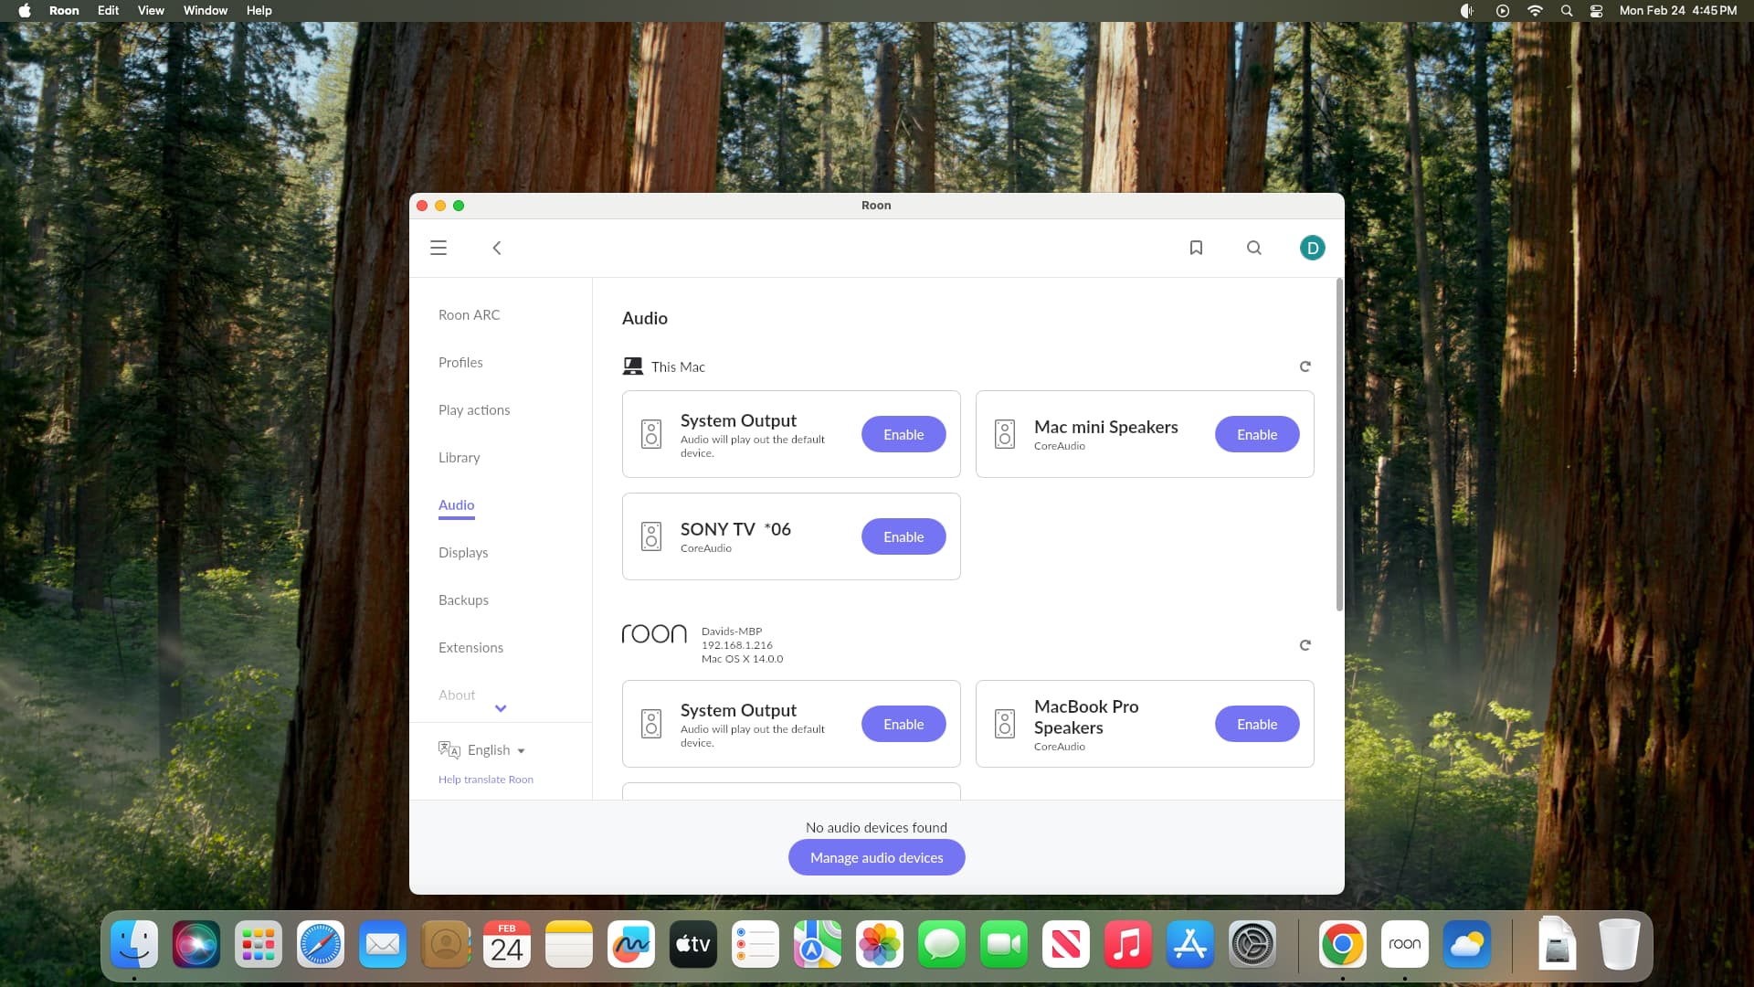Open the Window menu in menu bar
The image size is (1754, 987).
(x=206, y=10)
